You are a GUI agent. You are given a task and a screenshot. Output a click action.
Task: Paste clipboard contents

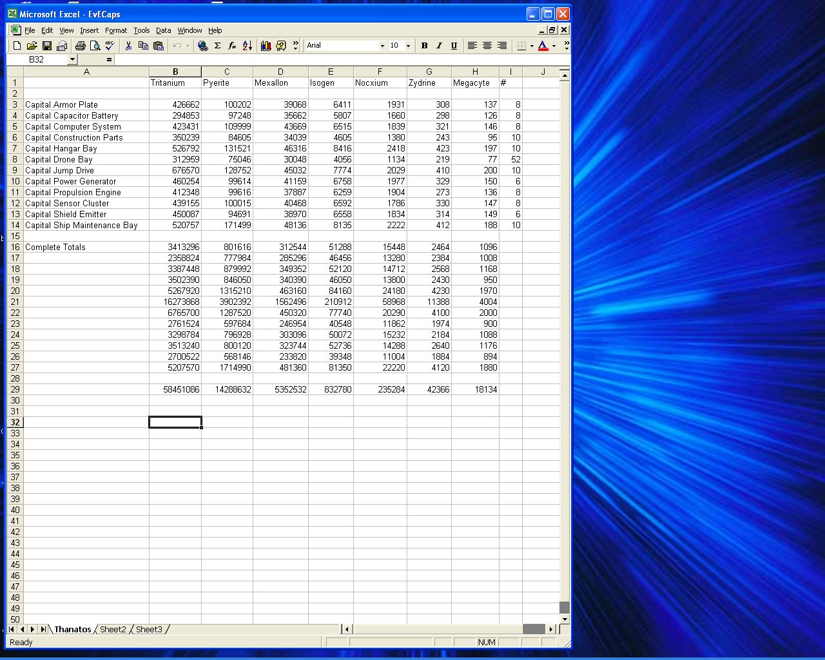coord(159,46)
